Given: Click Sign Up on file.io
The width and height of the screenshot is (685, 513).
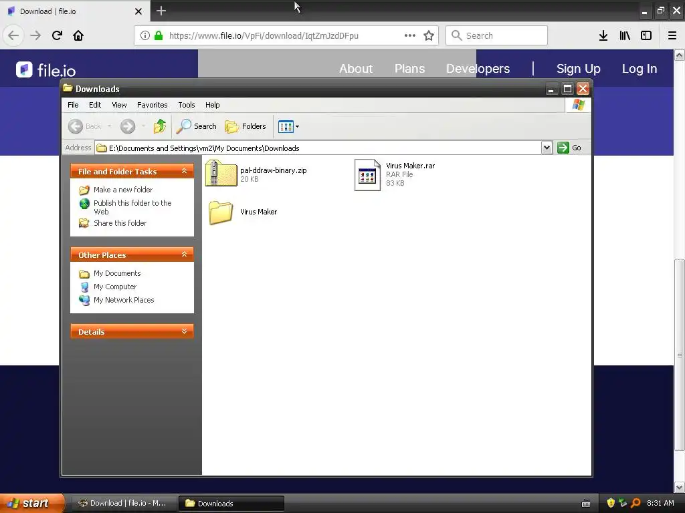Looking at the screenshot, I should (578, 69).
